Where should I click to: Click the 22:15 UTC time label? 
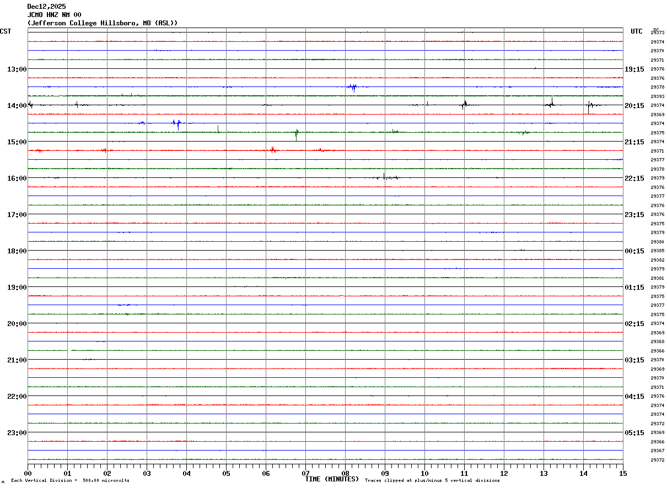634,178
